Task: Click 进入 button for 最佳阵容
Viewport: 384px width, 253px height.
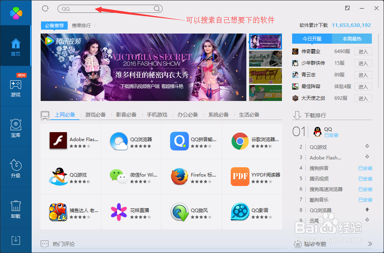Action: pos(363,87)
